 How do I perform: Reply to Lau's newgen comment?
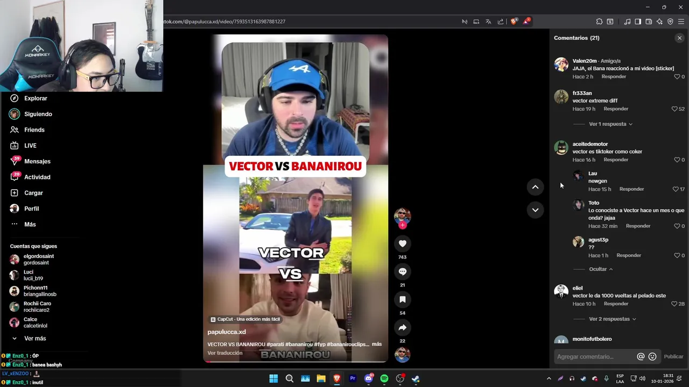(x=631, y=189)
